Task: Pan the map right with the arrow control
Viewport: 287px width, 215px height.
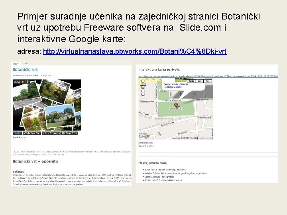Action: coord(144,84)
